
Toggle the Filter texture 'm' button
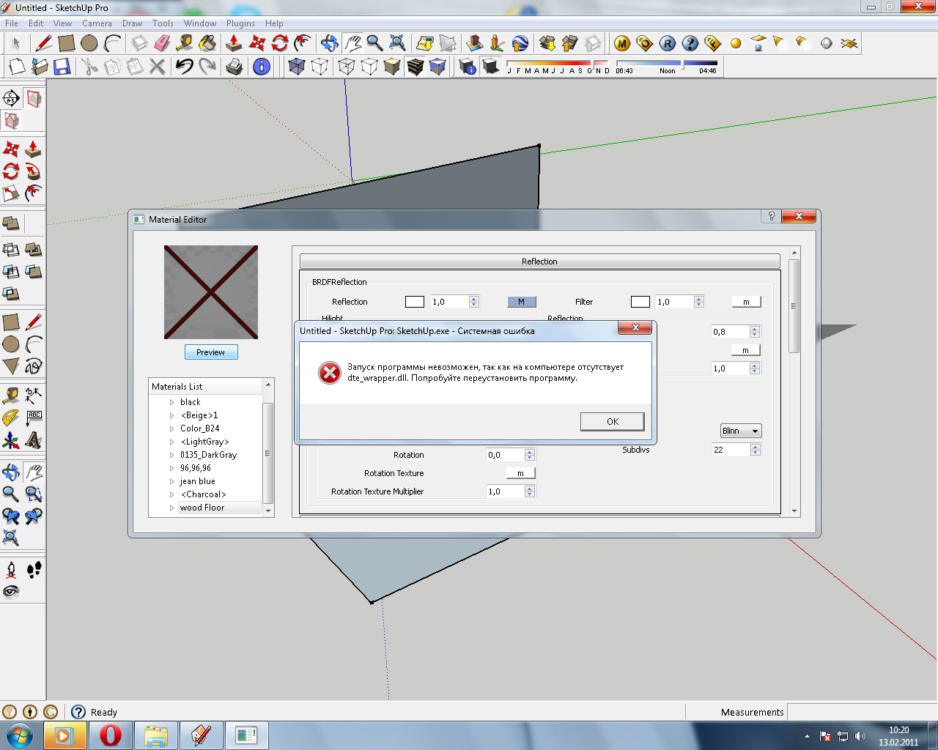click(746, 302)
